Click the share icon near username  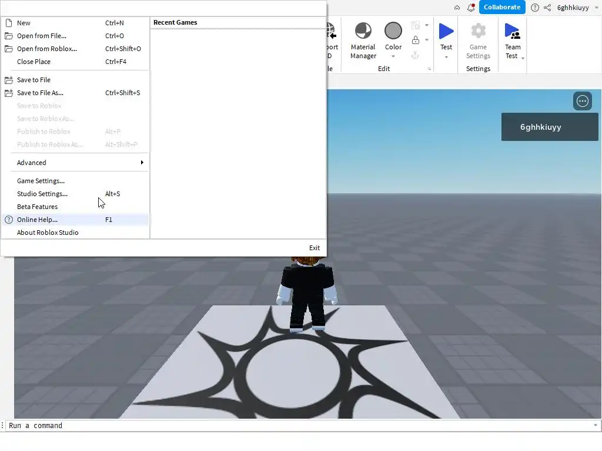(547, 8)
